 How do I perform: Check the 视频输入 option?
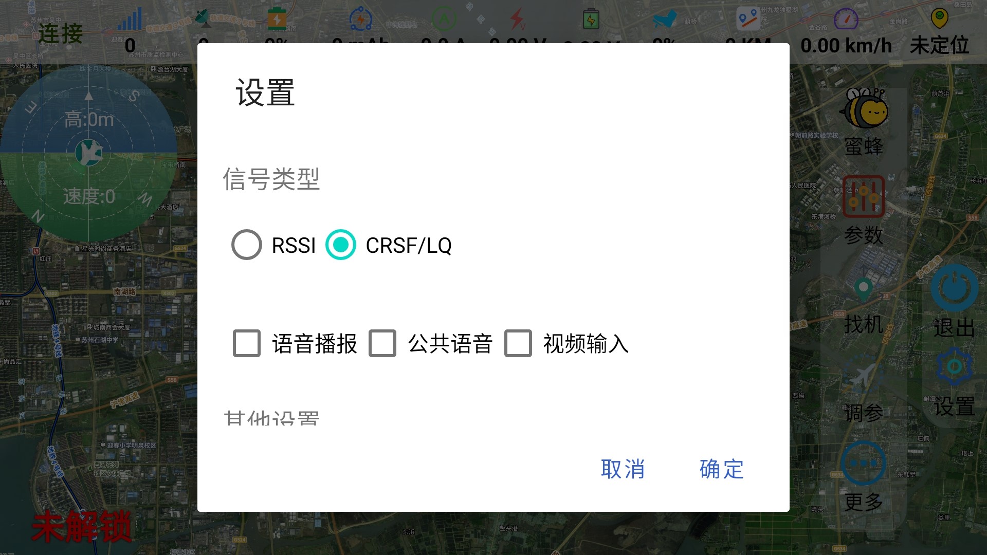pyautogui.click(x=518, y=343)
